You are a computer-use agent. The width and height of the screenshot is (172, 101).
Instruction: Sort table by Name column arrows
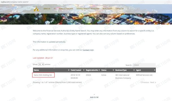(x=69, y=70)
